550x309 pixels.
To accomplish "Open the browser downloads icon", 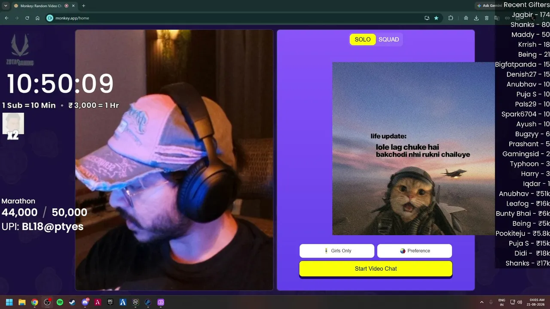I will (x=477, y=18).
